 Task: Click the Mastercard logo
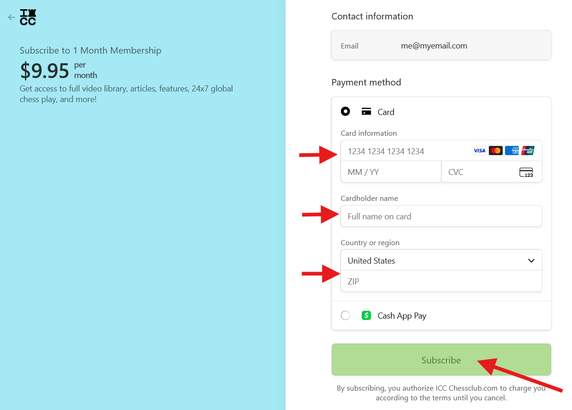pyautogui.click(x=495, y=151)
